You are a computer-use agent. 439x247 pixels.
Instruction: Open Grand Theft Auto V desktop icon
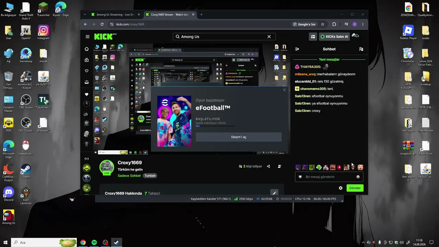[x=26, y=11]
